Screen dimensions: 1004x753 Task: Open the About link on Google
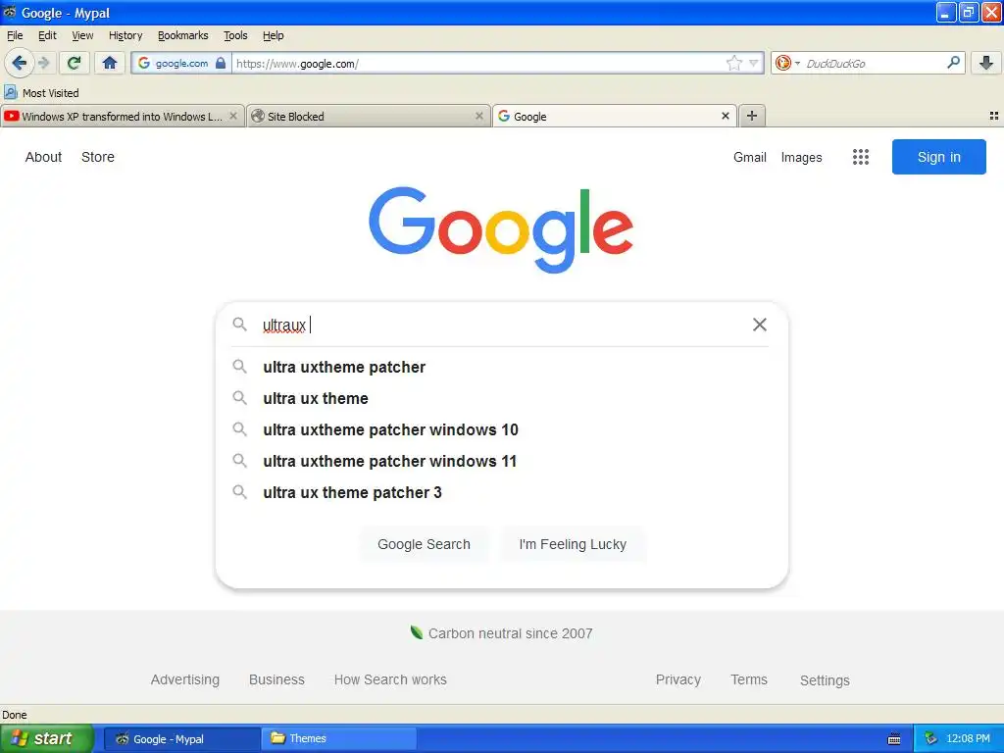tap(43, 157)
